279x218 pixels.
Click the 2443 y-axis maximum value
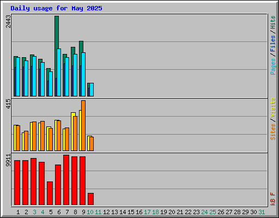[x=8, y=21]
